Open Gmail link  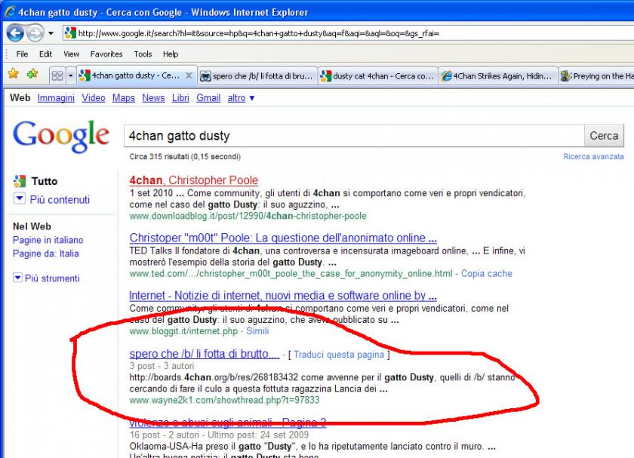pyautogui.click(x=208, y=98)
